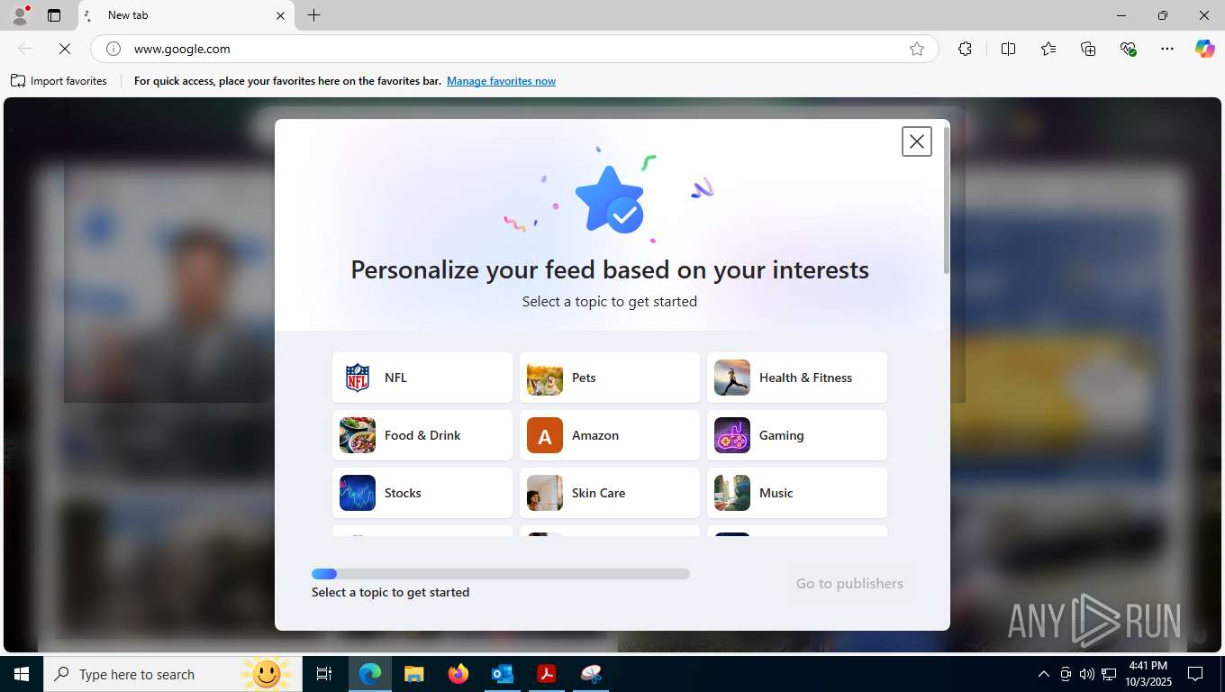Open Browser essentials heart icon
This screenshot has width=1225, height=692.
(x=1128, y=49)
